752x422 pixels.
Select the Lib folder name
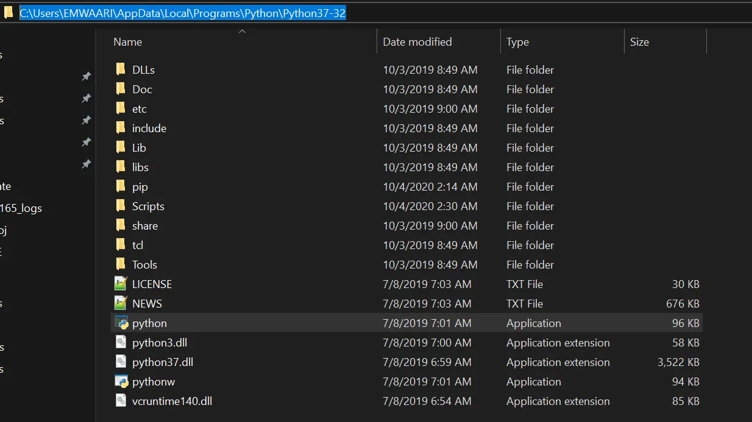tap(139, 148)
